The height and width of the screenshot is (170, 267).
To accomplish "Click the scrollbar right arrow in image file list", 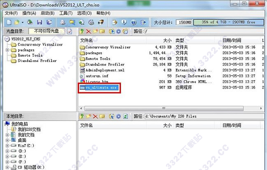I will pos(261,108).
